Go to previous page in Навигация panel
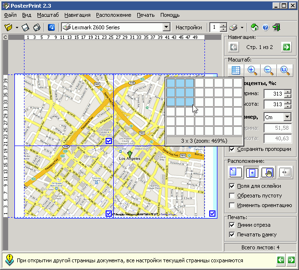 (234, 47)
